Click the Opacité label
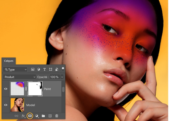This screenshot has height=121, width=171. coord(43,77)
